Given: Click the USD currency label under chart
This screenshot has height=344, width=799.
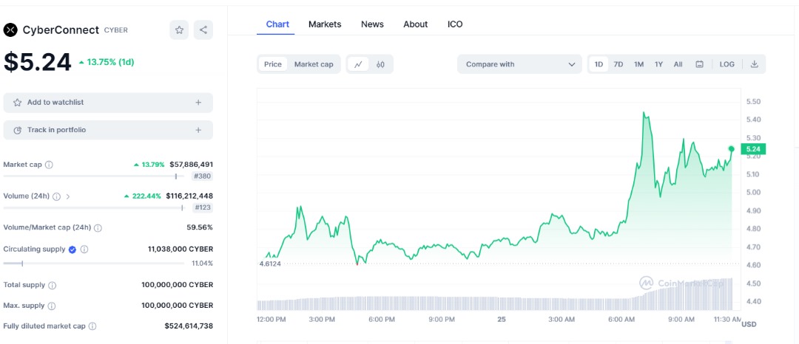Looking at the screenshot, I should [749, 325].
